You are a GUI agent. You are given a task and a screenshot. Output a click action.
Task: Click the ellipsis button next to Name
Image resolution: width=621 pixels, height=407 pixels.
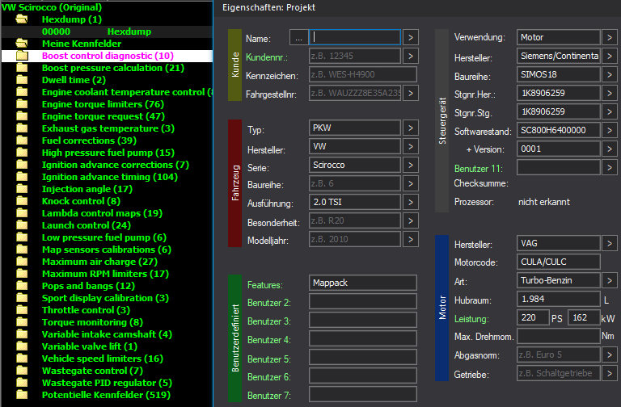point(298,38)
